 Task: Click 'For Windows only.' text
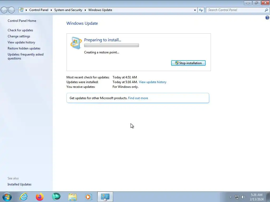click(x=125, y=87)
